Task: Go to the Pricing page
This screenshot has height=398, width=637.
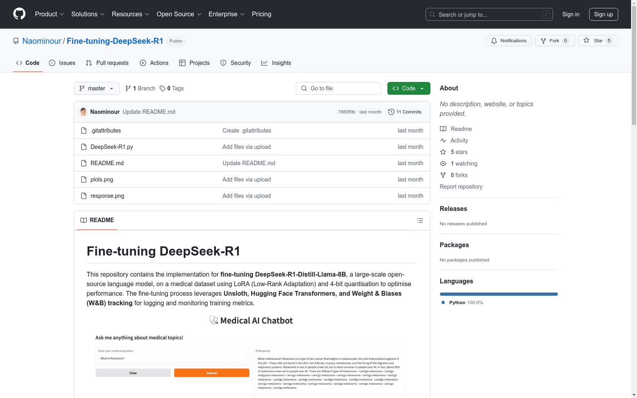Action: click(x=262, y=14)
